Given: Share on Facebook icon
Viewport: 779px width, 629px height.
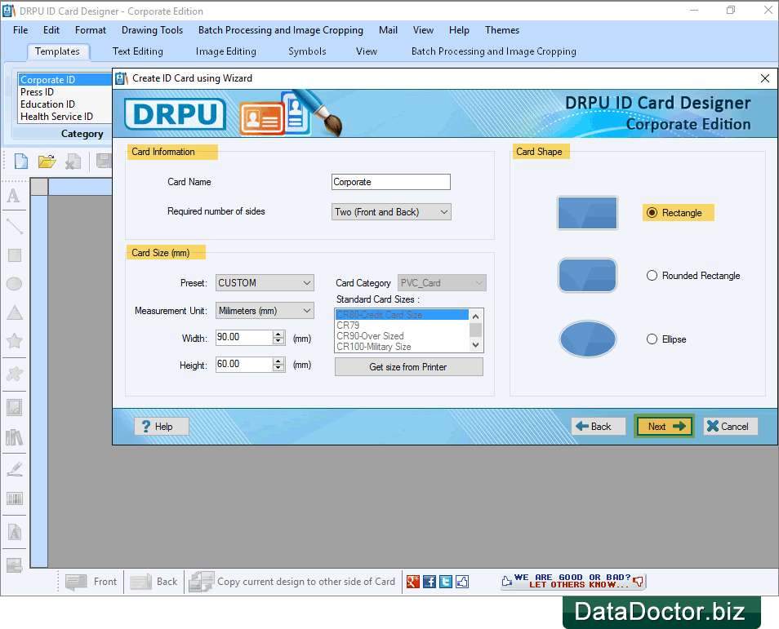Looking at the screenshot, I should tap(430, 582).
